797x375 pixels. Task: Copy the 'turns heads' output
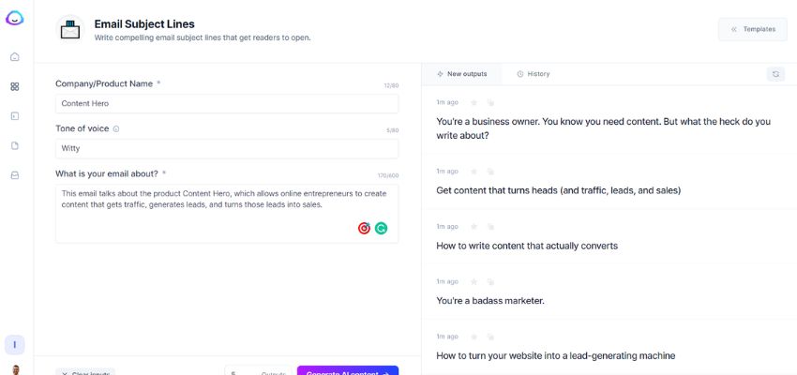pyautogui.click(x=490, y=172)
